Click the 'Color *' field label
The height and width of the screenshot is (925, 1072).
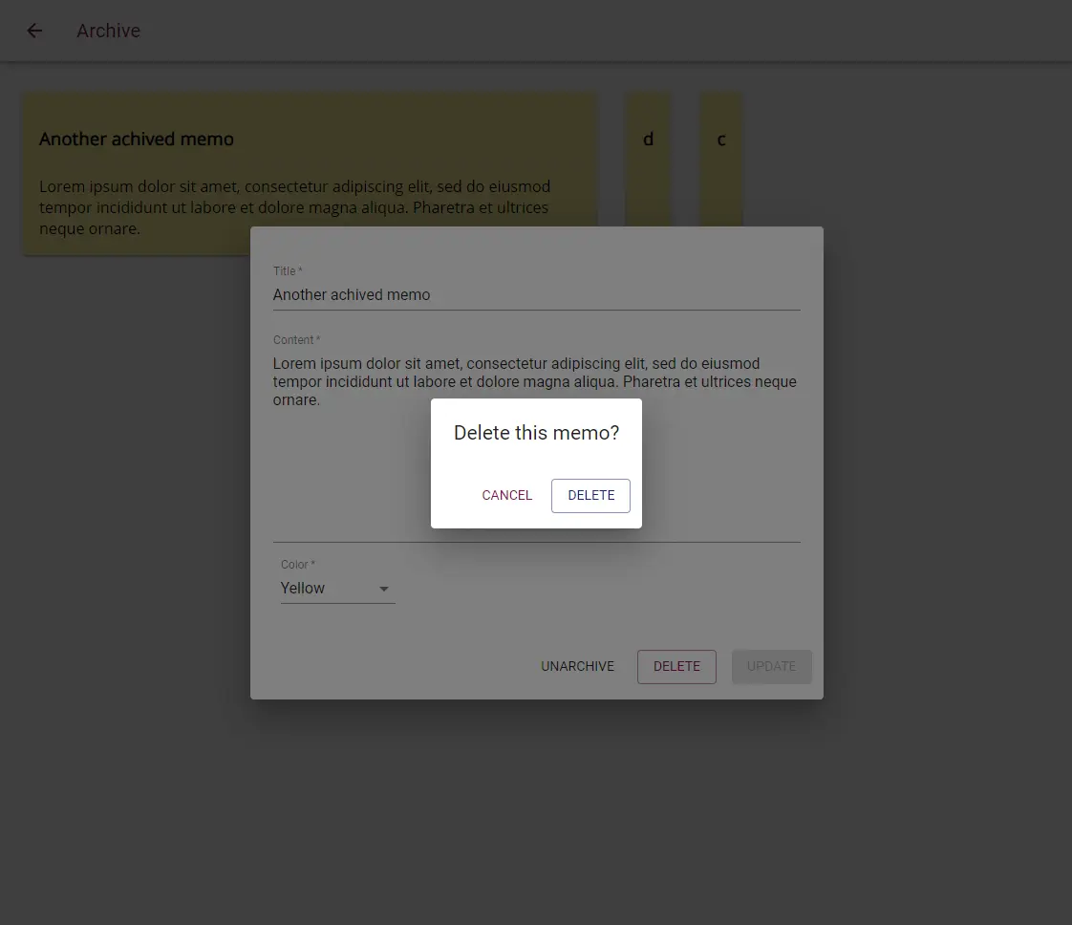tap(297, 565)
